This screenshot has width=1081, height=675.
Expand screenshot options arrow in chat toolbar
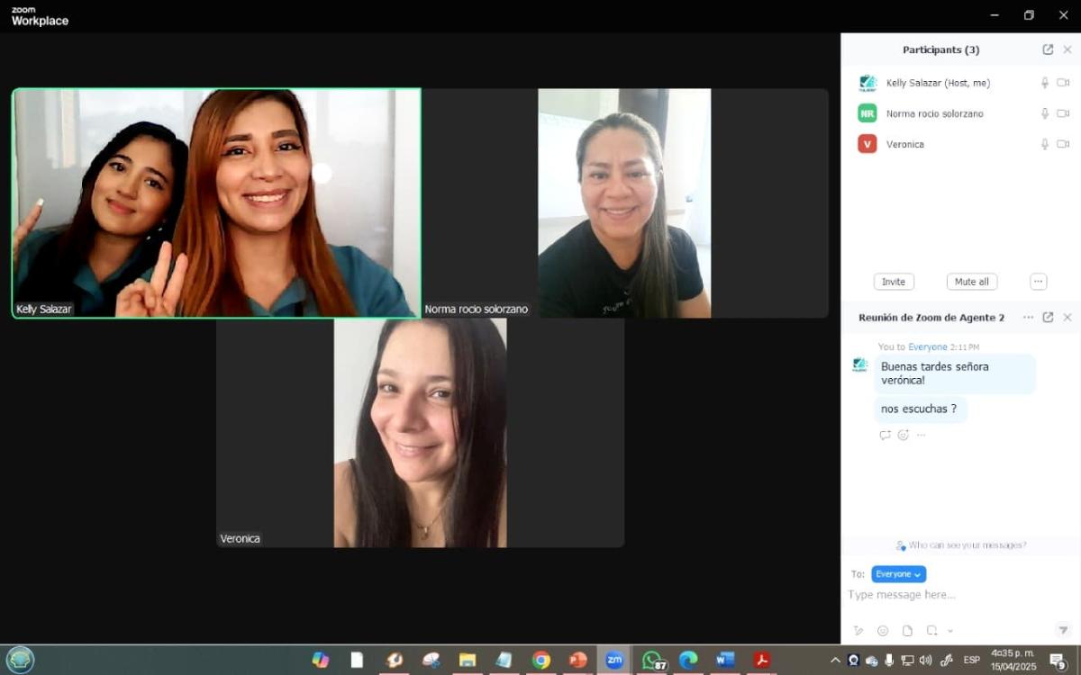pos(949,631)
